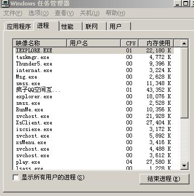Click CPU value 04 of play.exe

pyautogui.click(x=129, y=162)
